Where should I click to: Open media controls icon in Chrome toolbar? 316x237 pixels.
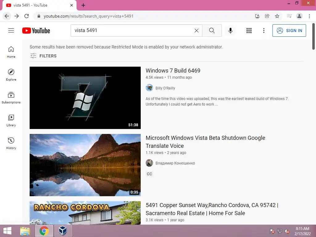[289, 16]
